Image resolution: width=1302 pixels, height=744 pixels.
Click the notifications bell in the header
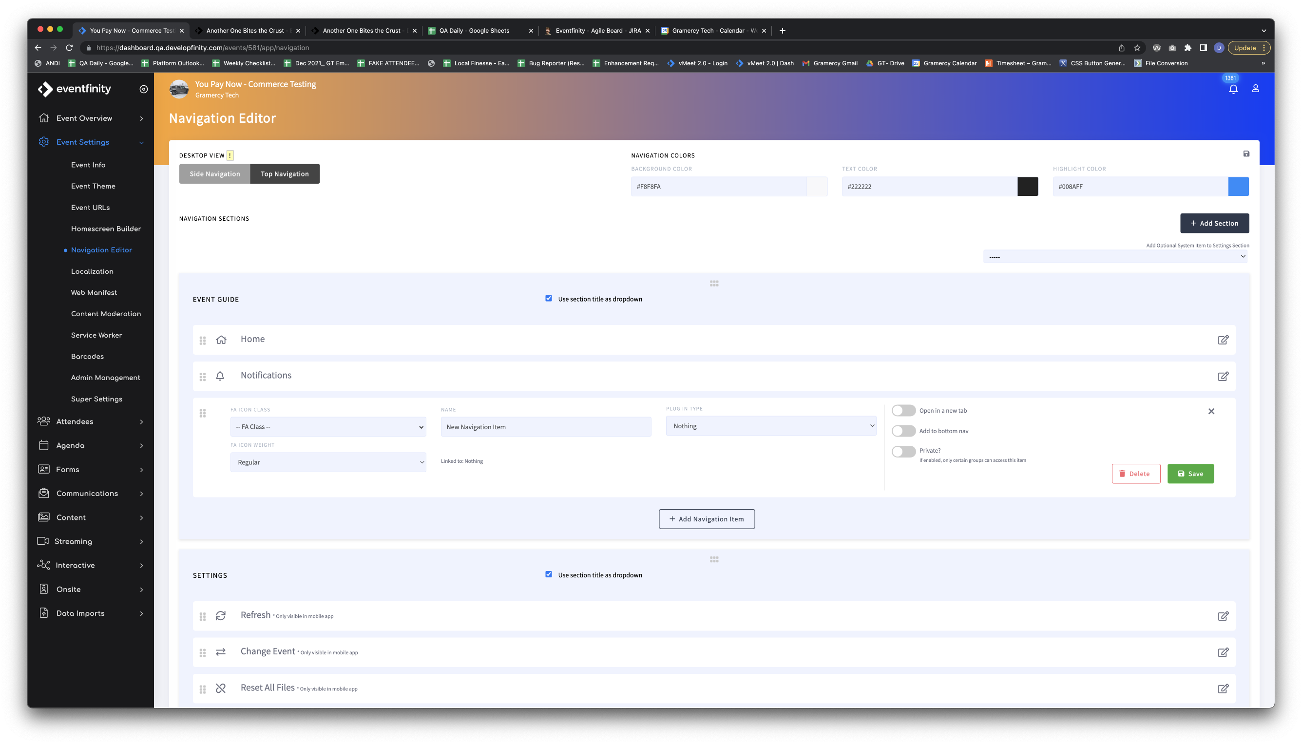[1233, 90]
